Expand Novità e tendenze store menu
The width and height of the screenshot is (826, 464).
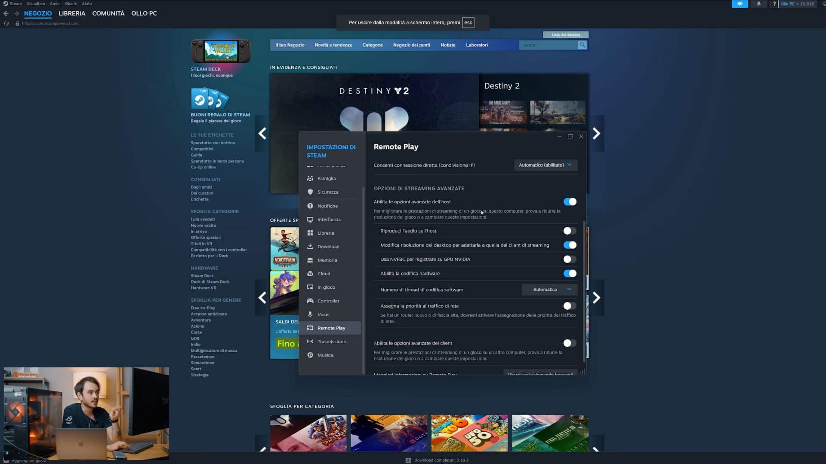point(333,45)
